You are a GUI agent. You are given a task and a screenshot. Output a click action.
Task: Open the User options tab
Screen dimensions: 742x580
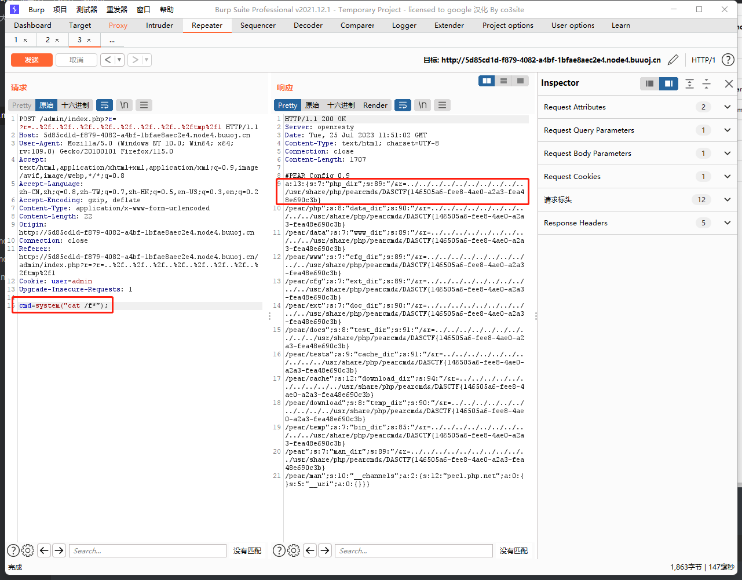(573, 25)
